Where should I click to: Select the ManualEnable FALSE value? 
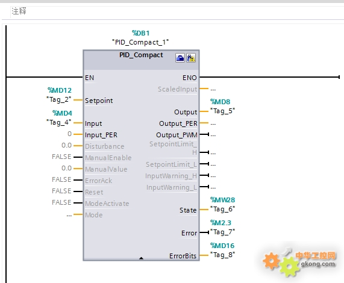[61, 157]
